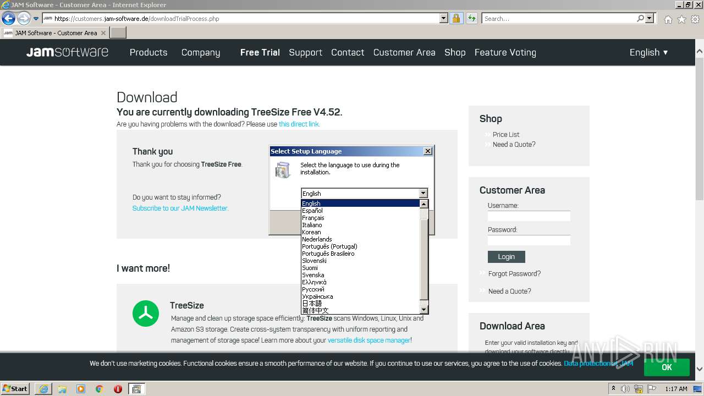Open versatile disk space manager link
Image resolution: width=704 pixels, height=396 pixels.
[369, 340]
